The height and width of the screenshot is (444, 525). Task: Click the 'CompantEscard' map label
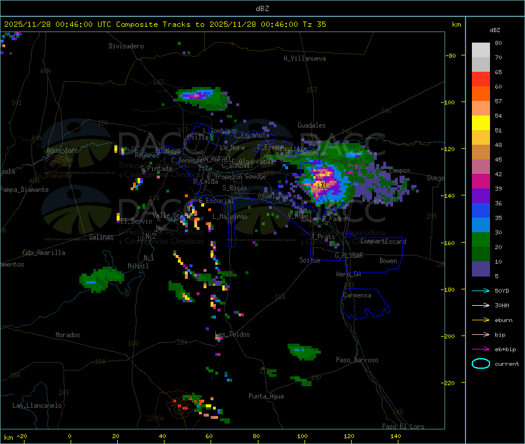383,242
